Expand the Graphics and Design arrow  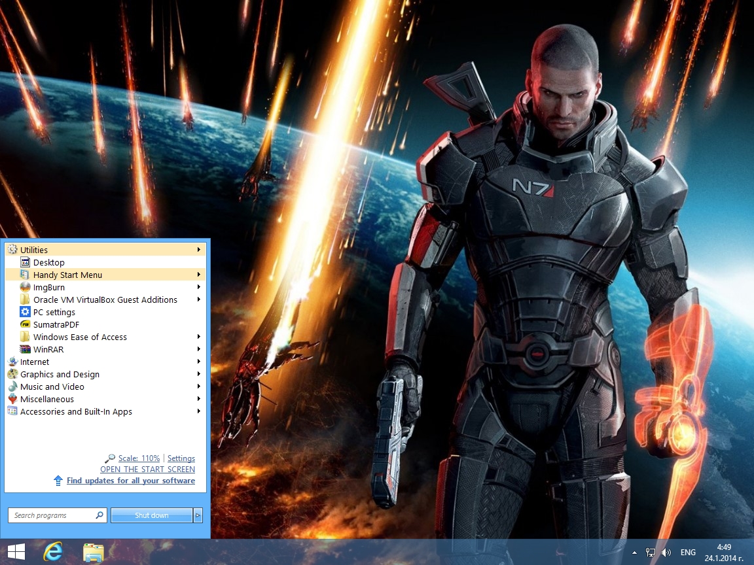(x=198, y=374)
